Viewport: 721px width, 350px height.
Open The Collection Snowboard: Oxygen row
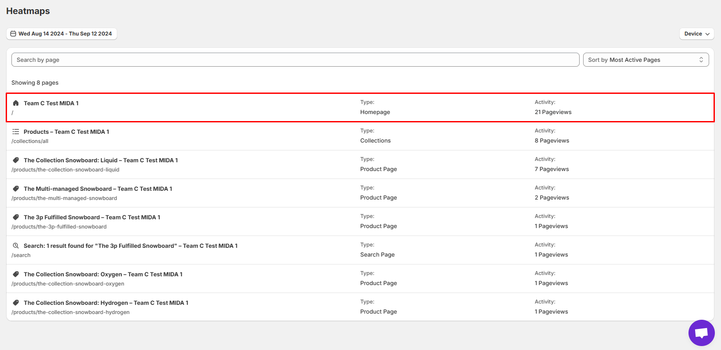pos(103,275)
